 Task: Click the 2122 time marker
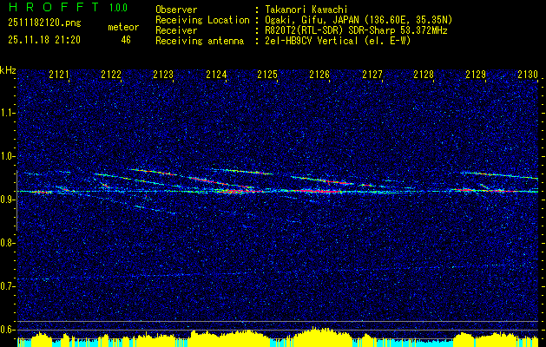111,75
